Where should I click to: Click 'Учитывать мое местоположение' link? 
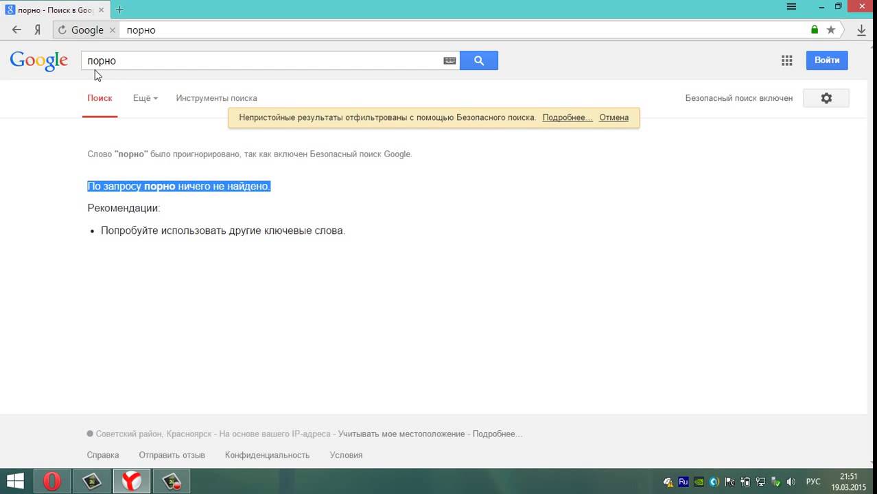tap(401, 434)
